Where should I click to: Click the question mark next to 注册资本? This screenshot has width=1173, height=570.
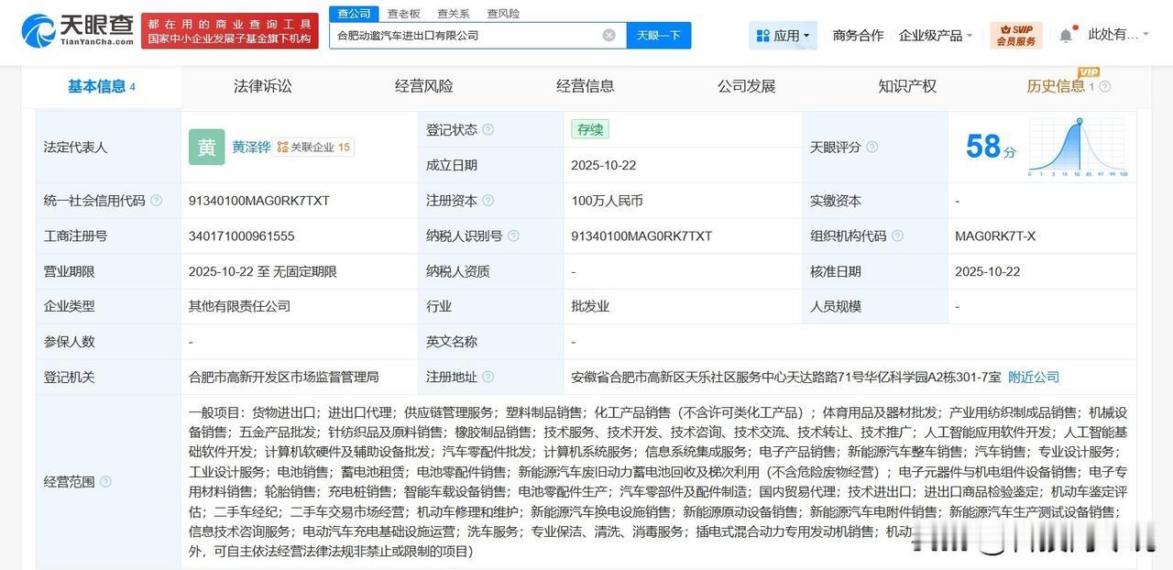pos(489,201)
